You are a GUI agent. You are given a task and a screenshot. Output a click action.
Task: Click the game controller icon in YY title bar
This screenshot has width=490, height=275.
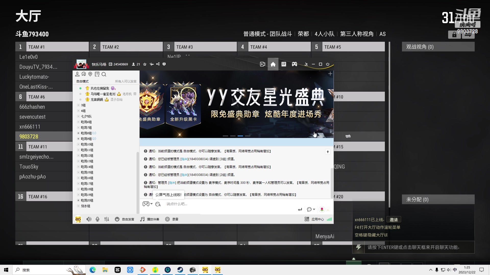point(294,64)
